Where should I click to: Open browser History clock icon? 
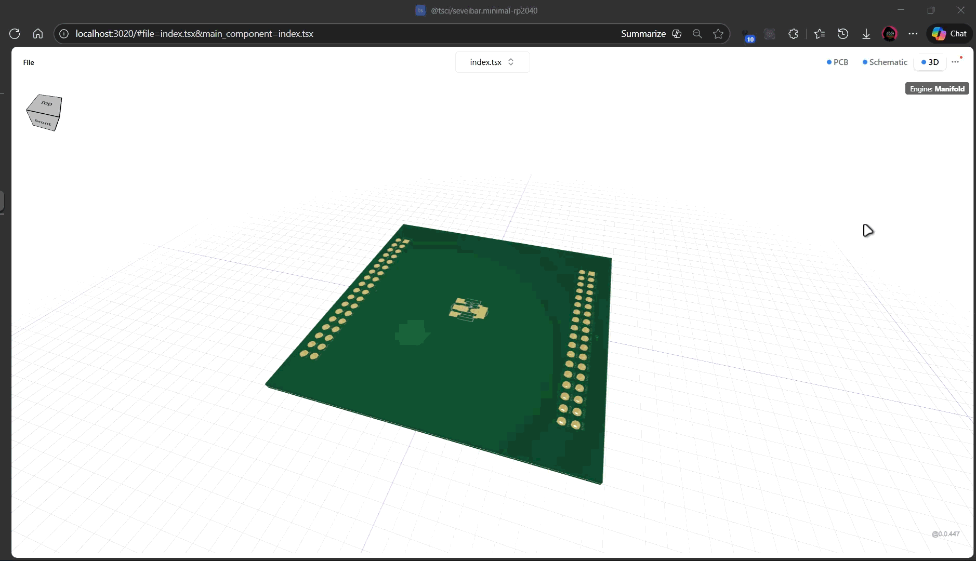pyautogui.click(x=843, y=34)
